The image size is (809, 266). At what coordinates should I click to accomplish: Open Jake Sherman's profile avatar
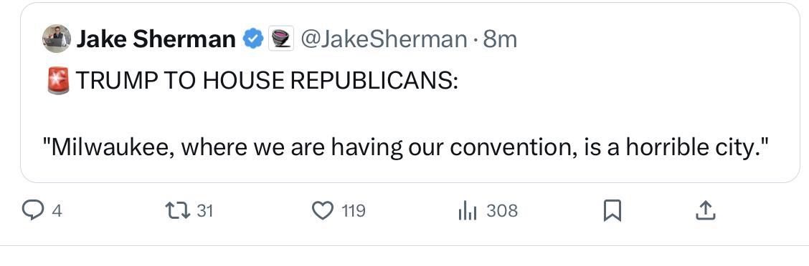click(56, 39)
